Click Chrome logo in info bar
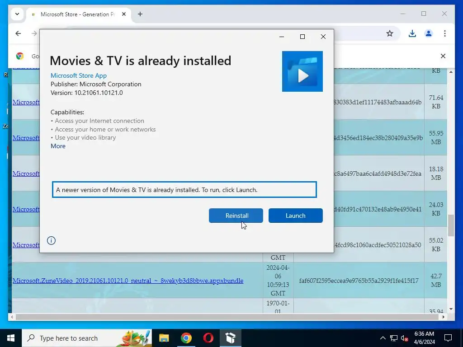Image resolution: width=463 pixels, height=347 pixels. [x=20, y=56]
